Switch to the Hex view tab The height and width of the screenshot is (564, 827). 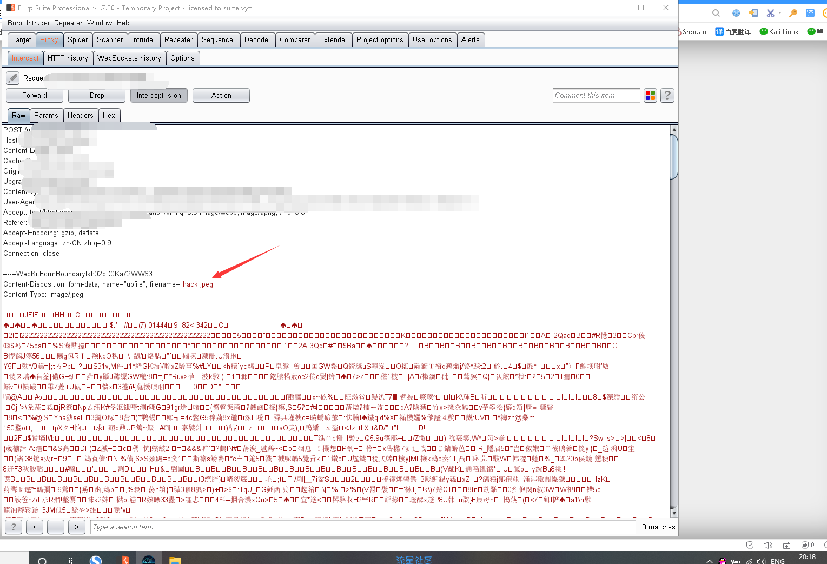pos(109,115)
